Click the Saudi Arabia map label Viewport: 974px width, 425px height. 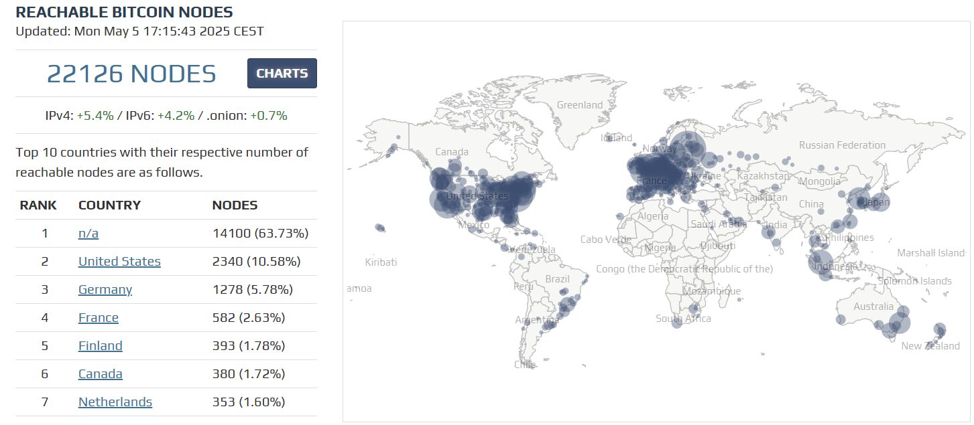719,224
